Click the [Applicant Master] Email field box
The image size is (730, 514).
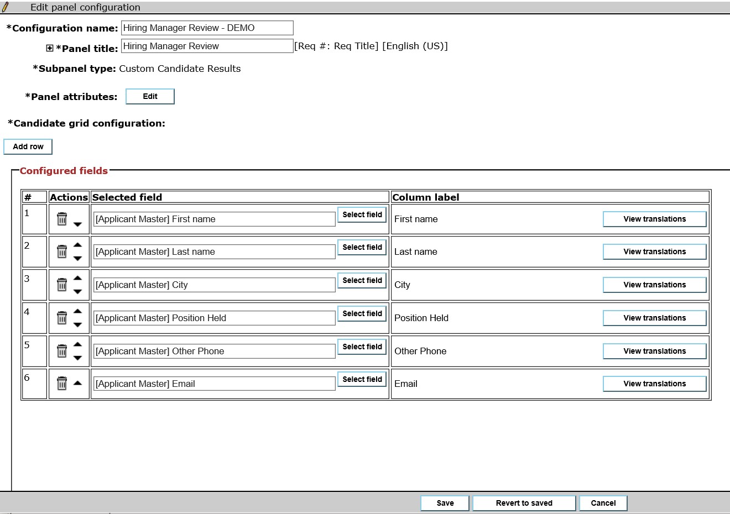215,384
